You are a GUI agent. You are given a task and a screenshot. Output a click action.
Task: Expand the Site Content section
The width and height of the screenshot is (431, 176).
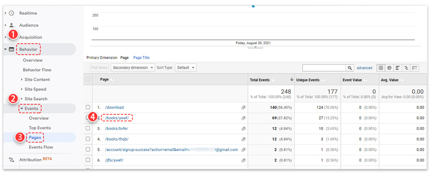pos(37,80)
